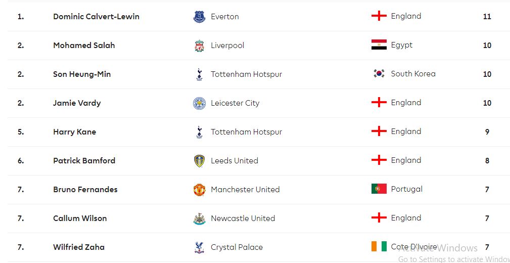
Task: Click Tottenham crest in Son Heung-Min's row
Action: [199, 74]
